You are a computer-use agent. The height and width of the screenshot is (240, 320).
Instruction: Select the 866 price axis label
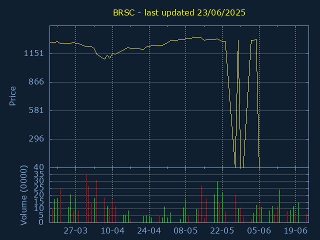[36, 82]
